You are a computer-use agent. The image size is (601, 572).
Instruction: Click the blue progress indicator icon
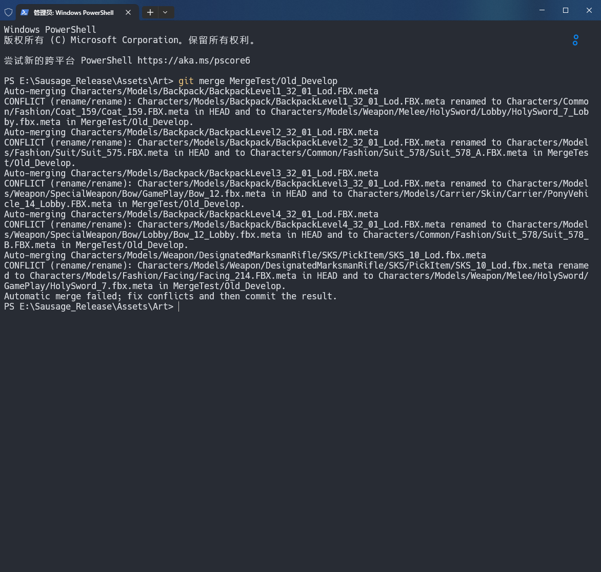tap(575, 40)
